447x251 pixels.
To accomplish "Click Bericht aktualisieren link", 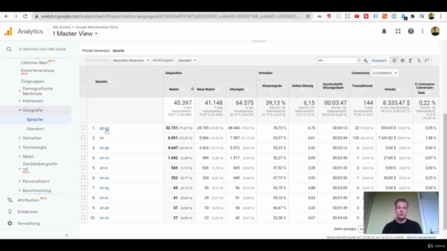I will point(421,237).
